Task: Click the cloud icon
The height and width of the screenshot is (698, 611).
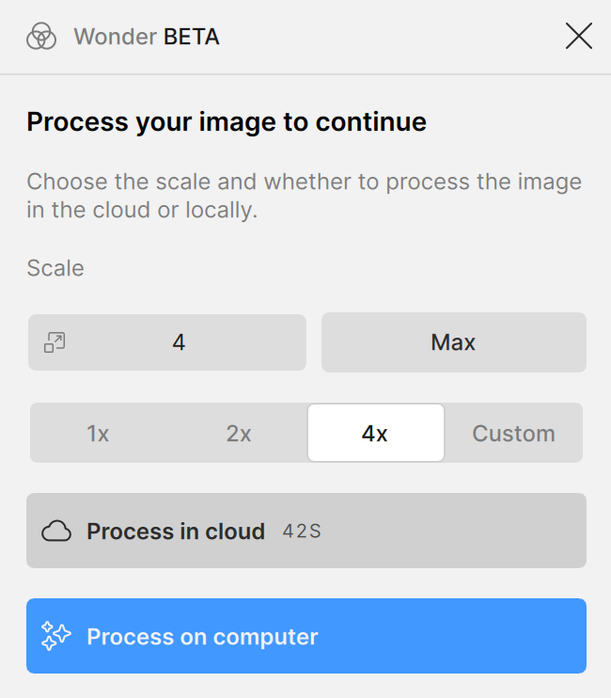Action: click(56, 531)
